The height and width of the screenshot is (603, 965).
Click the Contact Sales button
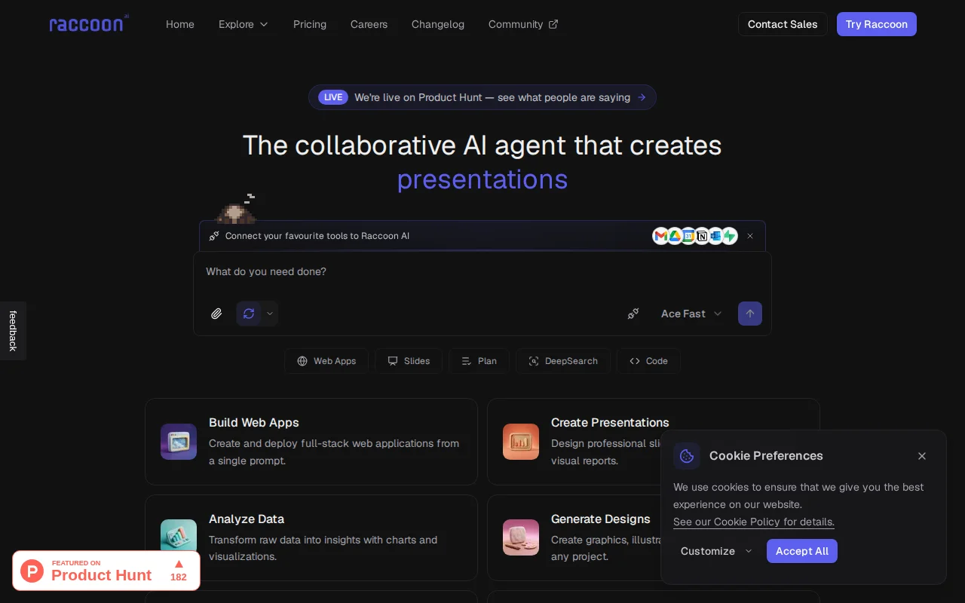click(x=783, y=24)
